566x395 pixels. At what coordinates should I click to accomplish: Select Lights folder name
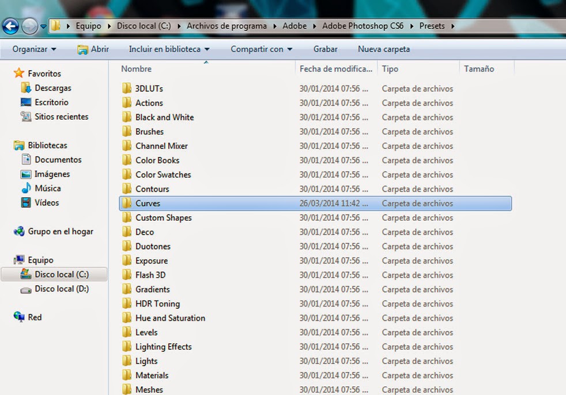tap(146, 361)
